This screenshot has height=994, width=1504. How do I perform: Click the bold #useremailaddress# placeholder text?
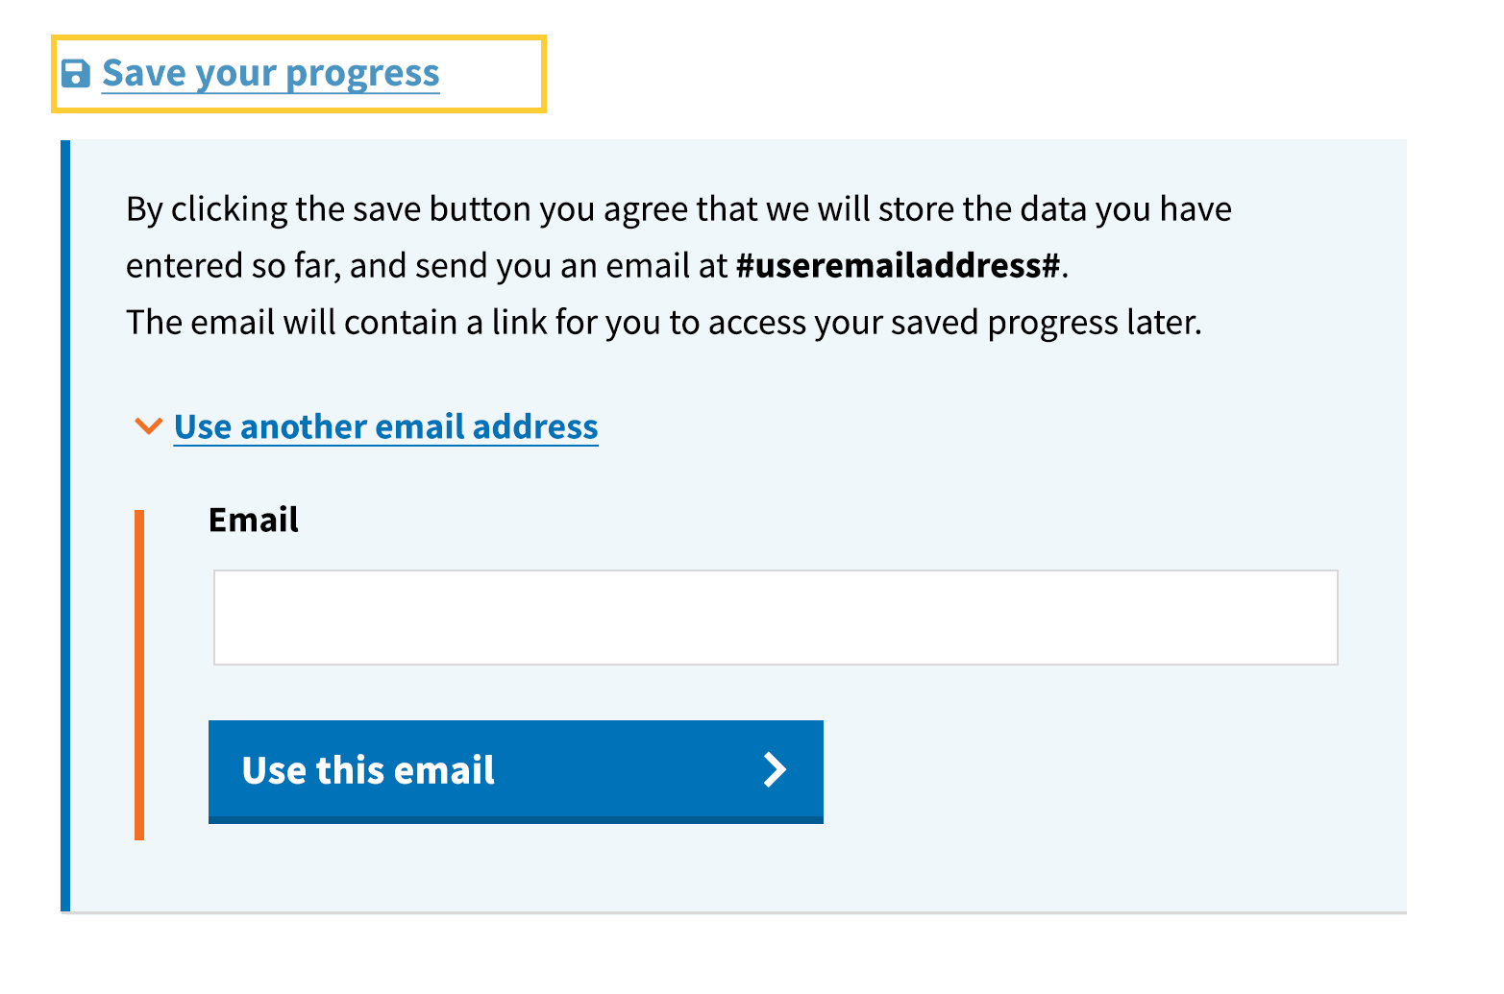coord(899,266)
